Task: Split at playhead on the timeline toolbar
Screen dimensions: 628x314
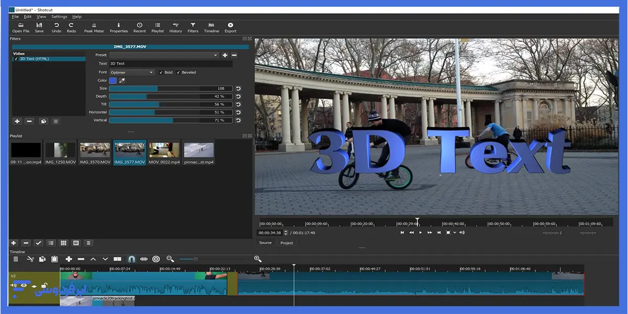Action: 118,259
